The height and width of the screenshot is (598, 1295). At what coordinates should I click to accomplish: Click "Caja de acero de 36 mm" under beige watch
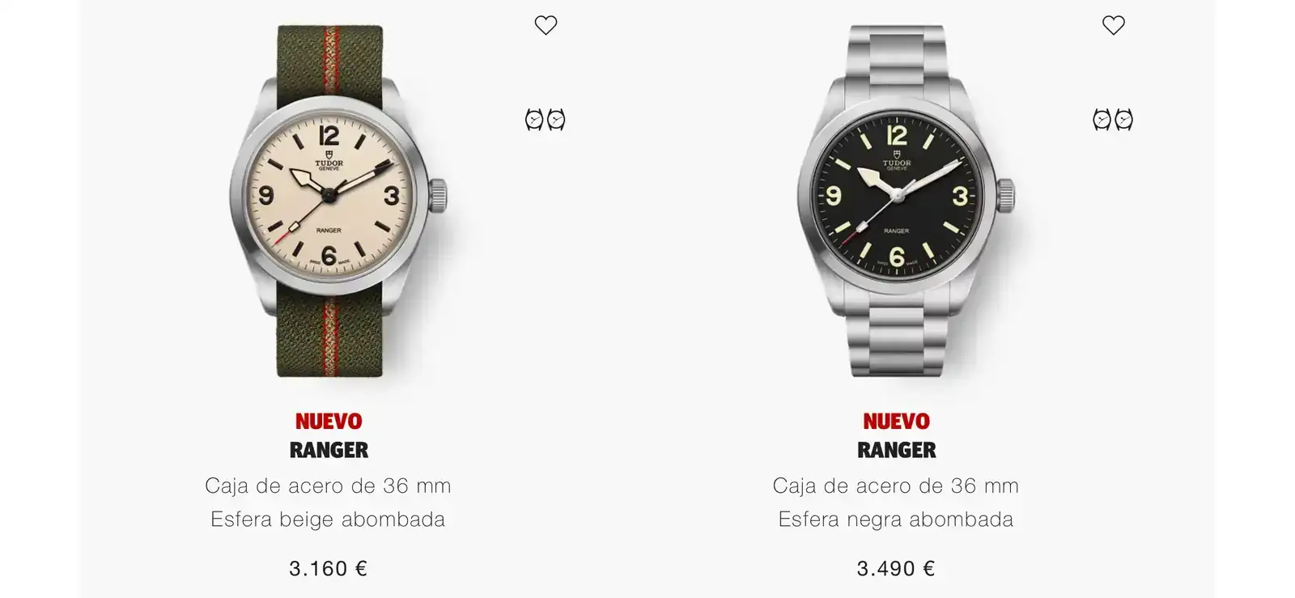328,486
